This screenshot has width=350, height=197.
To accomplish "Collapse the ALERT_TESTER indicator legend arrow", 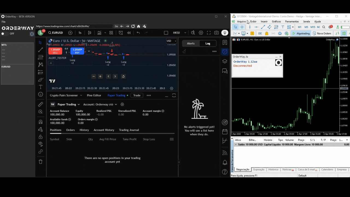I will [51, 63].
